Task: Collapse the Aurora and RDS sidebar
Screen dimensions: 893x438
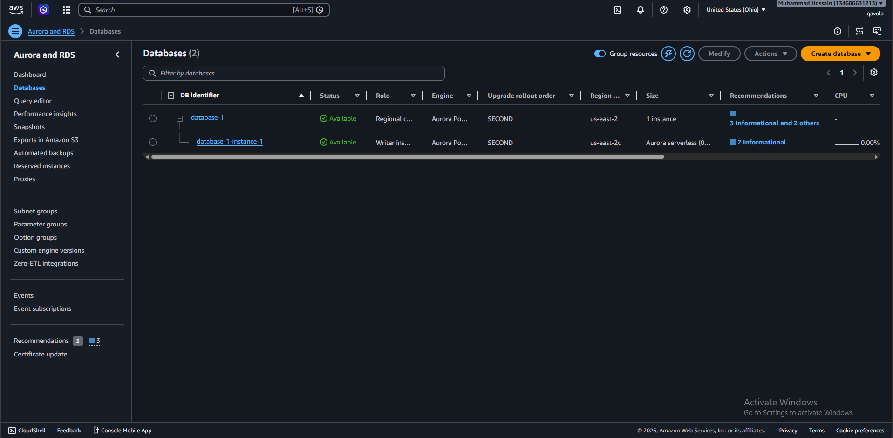Action: [117, 55]
